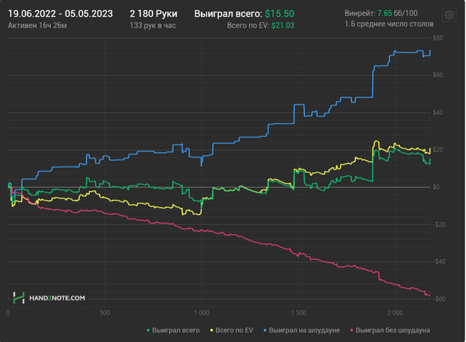Click the -$40 y-axis label
The height and width of the screenshot is (342, 466).
tap(439, 261)
